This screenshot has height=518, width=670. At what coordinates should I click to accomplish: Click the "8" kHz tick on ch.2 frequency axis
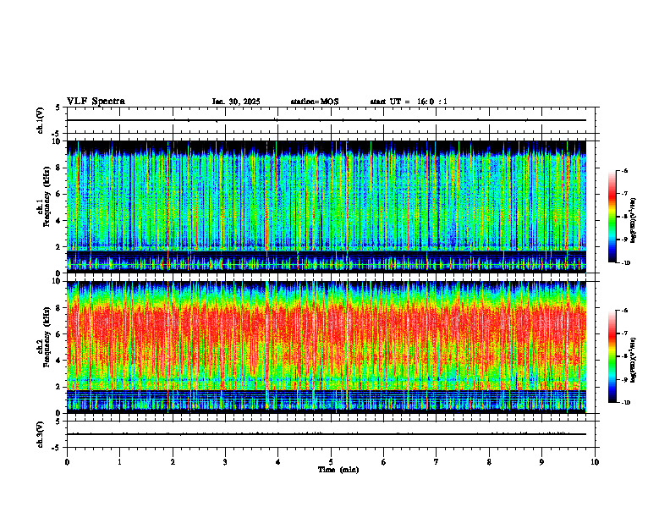[x=58, y=308]
